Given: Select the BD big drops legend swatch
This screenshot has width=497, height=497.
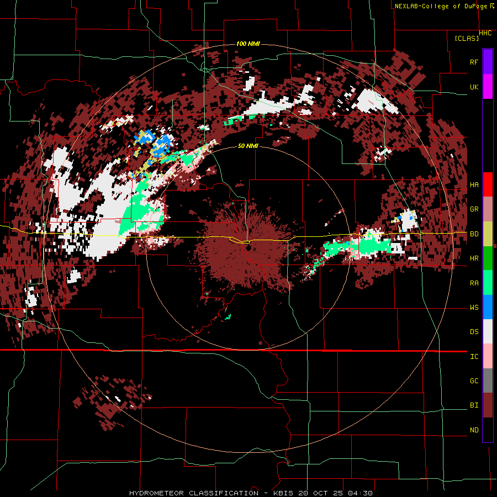Looking at the screenshot, I should 488,234.
